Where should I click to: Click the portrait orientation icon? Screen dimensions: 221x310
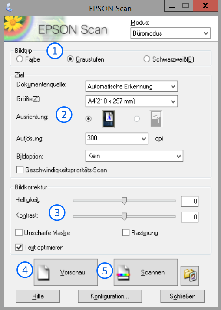[109, 119]
